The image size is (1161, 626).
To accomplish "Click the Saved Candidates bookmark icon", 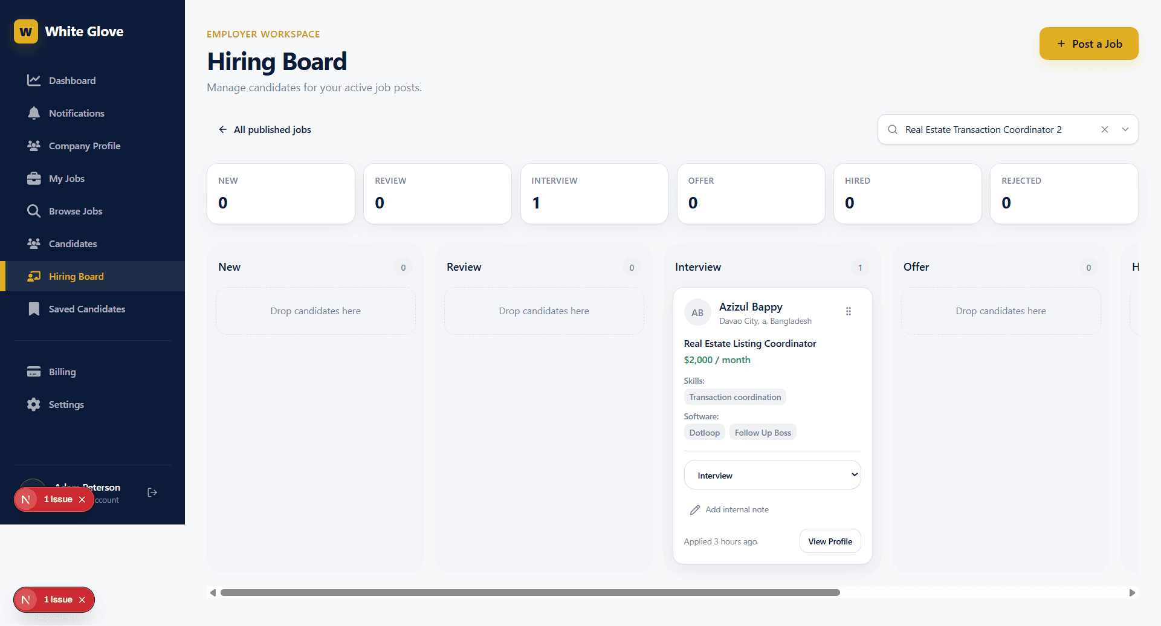I will point(34,309).
